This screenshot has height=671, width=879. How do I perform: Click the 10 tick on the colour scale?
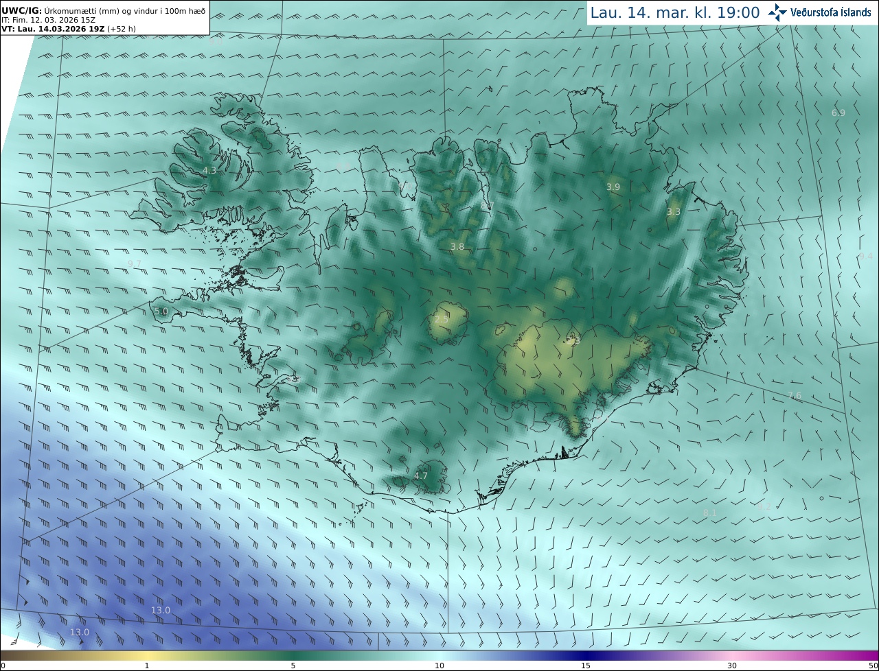(439, 666)
